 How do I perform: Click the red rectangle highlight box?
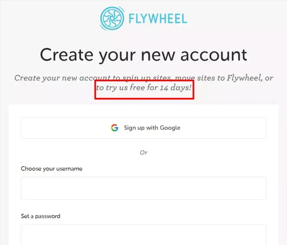(x=144, y=89)
